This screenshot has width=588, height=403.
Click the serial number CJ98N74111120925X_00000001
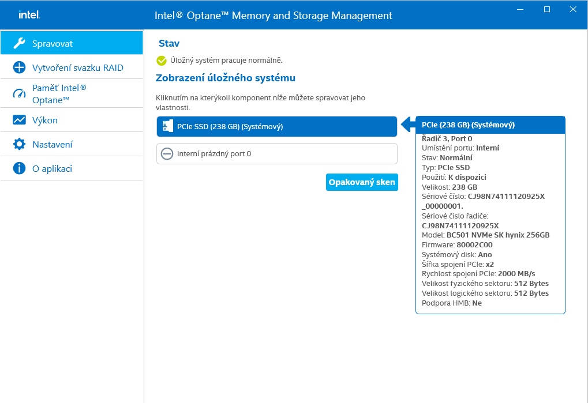click(x=484, y=201)
